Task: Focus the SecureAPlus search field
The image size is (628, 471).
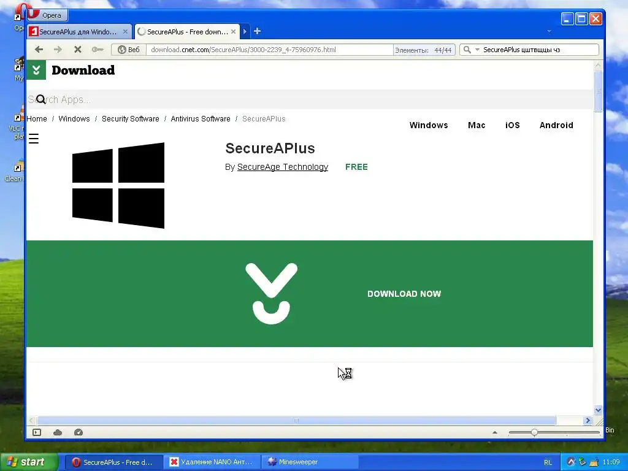Action: click(539, 50)
